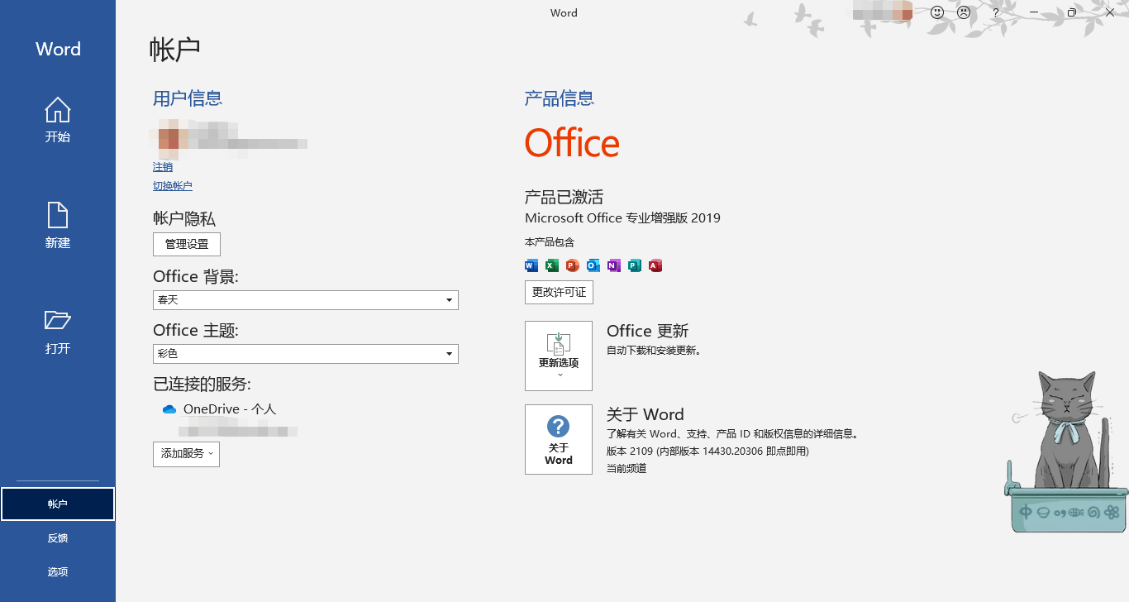This screenshot has width=1129, height=602.
Task: Select the Word icon under 本产品包含
Action: (x=530, y=265)
